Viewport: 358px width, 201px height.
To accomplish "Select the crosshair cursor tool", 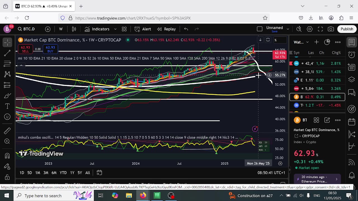I will click(x=8, y=42).
